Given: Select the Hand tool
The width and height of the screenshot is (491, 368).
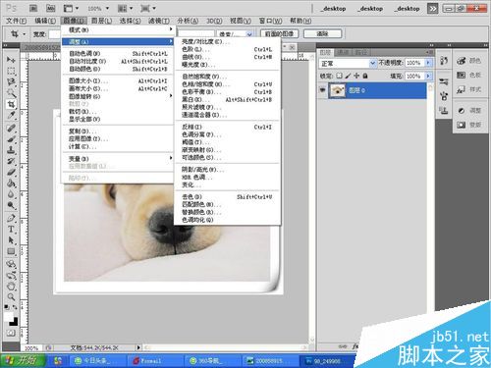Looking at the screenshot, I should [11, 287].
